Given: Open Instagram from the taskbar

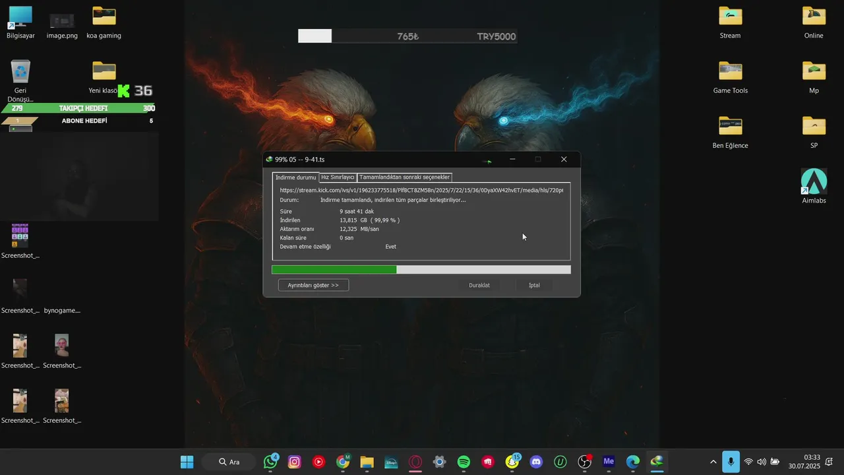Looking at the screenshot, I should [295, 462].
